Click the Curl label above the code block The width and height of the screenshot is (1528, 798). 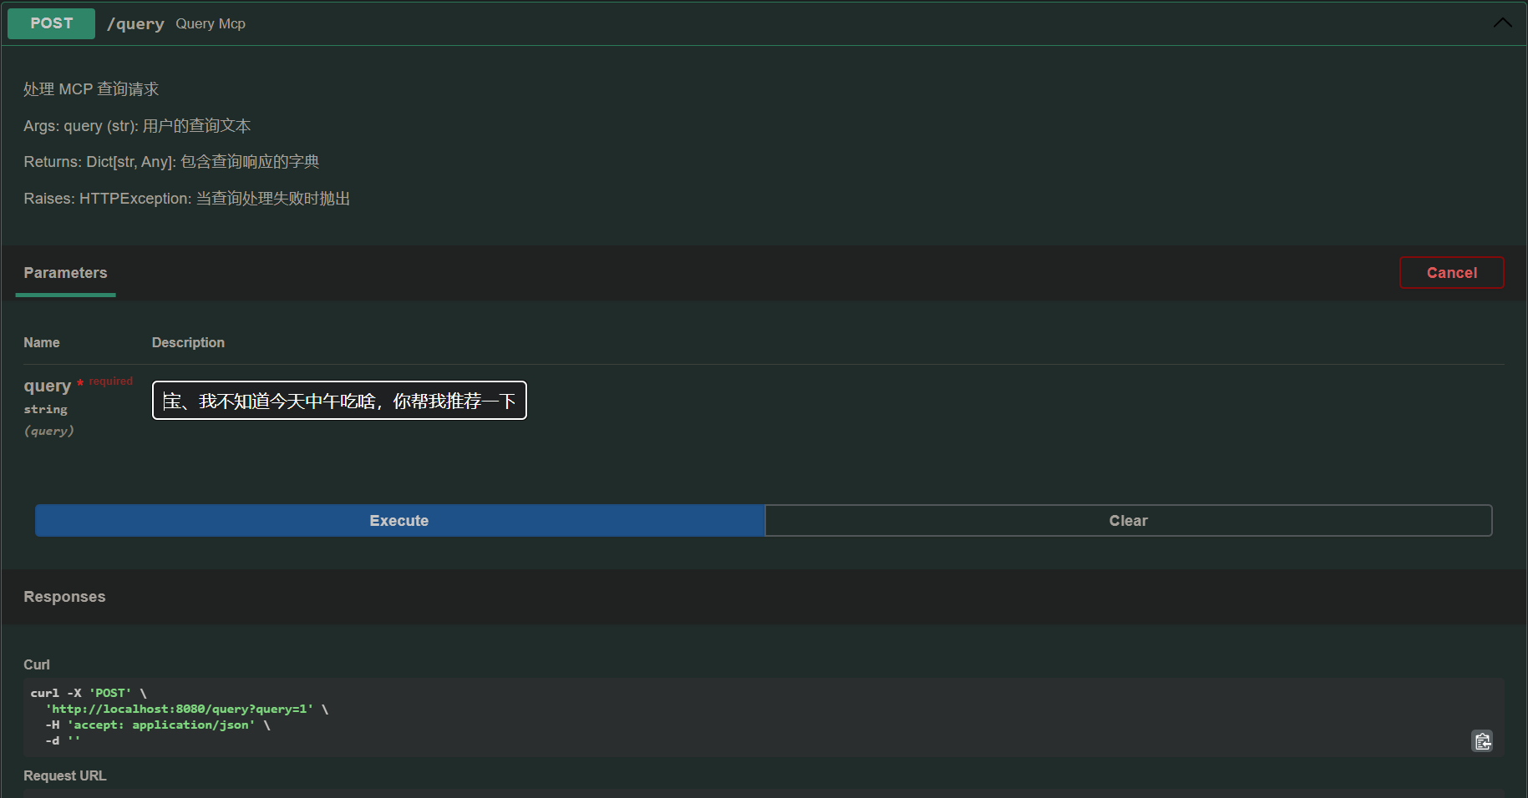click(36, 664)
